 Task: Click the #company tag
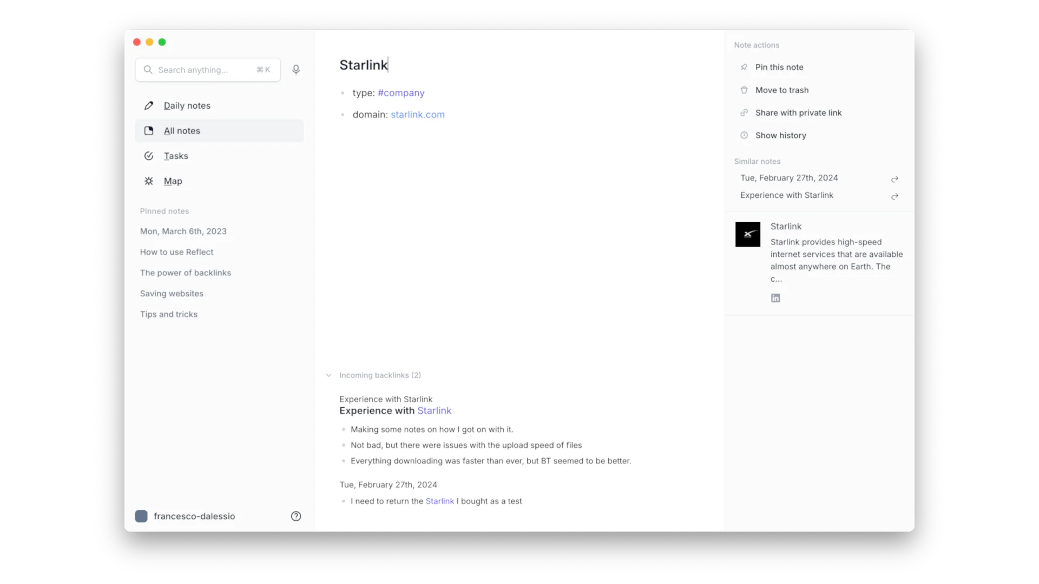click(x=401, y=92)
